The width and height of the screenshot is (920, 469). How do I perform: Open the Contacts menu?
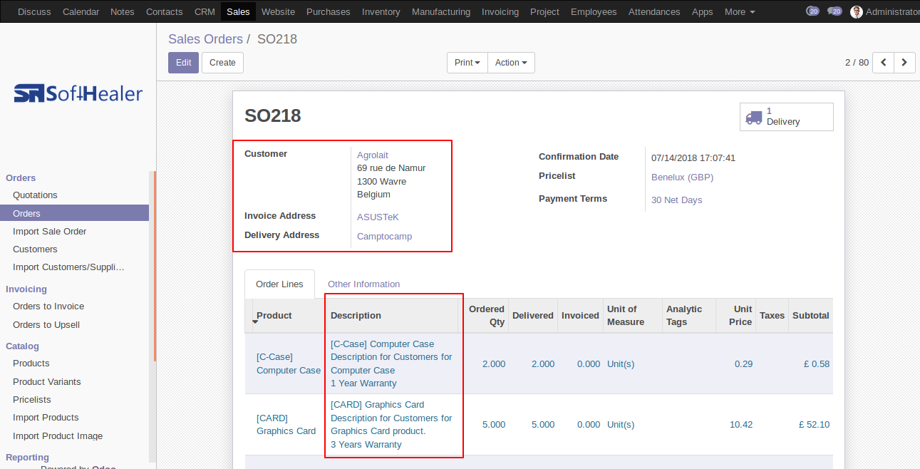[x=165, y=11]
